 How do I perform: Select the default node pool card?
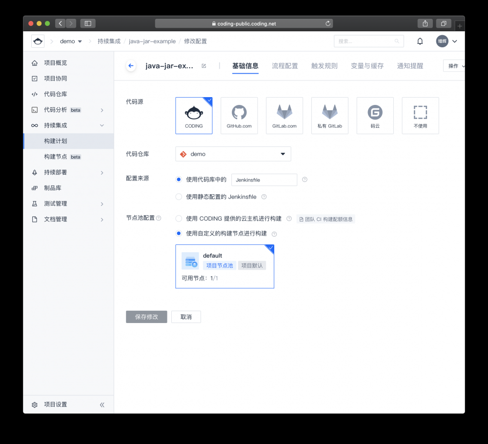tap(224, 266)
